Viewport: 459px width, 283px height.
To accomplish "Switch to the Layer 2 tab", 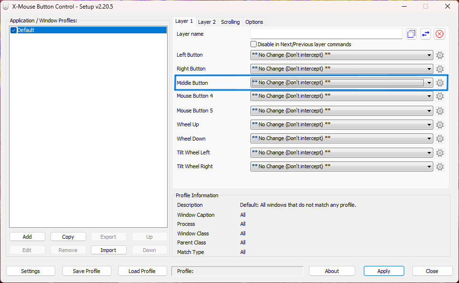I will [x=207, y=22].
